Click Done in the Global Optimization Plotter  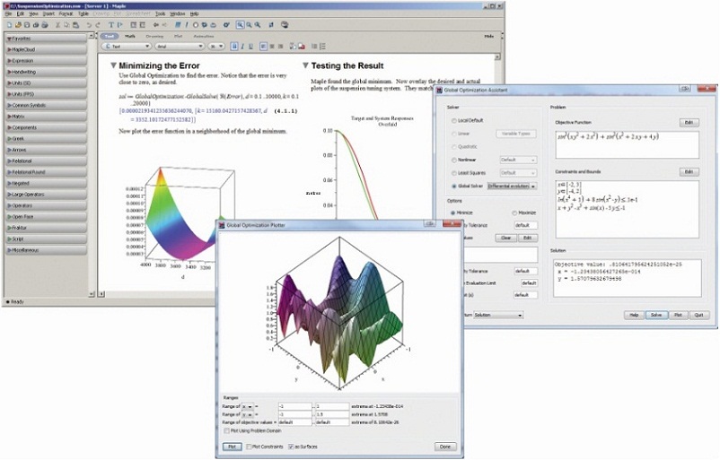coord(445,447)
